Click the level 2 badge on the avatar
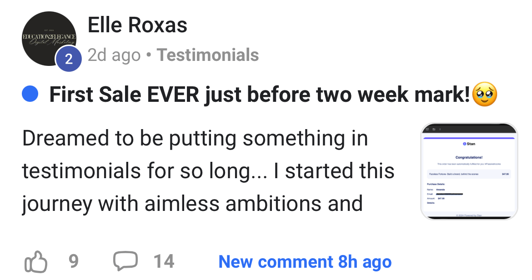This screenshot has width=532, height=280. click(x=69, y=59)
